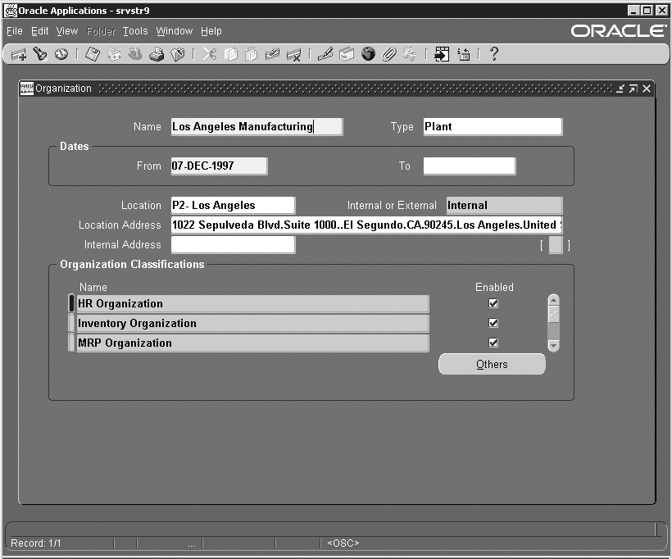Click the <OSC> status bar indicator
Viewport: 672px width, 559px height.
click(343, 543)
